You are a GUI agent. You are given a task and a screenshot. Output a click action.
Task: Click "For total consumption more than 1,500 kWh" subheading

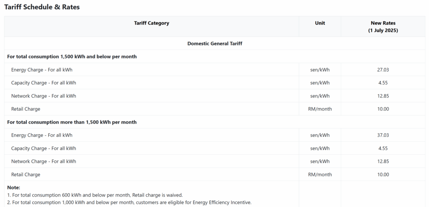(x=72, y=122)
